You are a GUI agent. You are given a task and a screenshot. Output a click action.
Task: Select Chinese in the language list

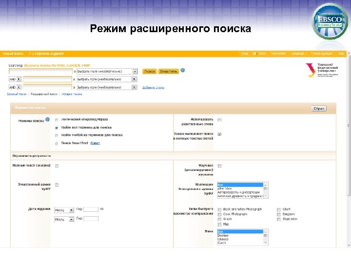coord(240,239)
